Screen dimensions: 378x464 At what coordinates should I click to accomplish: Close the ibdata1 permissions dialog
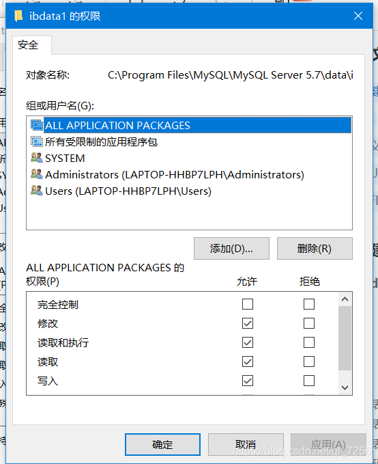358,16
